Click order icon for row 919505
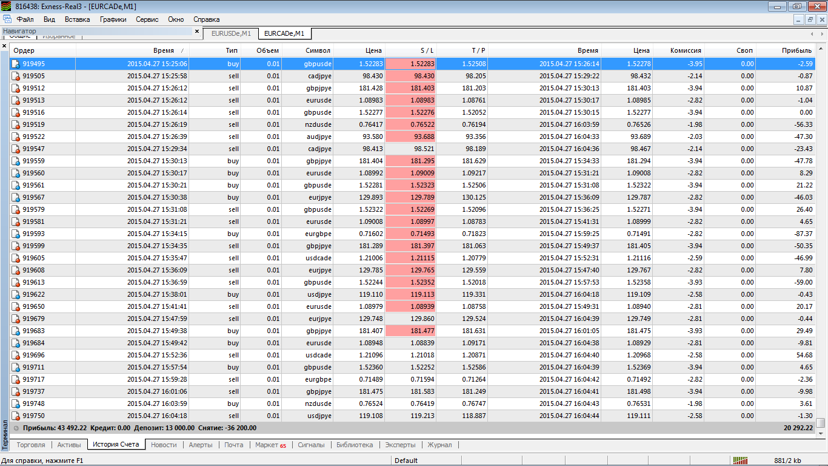This screenshot has width=828, height=466. pyautogui.click(x=16, y=76)
